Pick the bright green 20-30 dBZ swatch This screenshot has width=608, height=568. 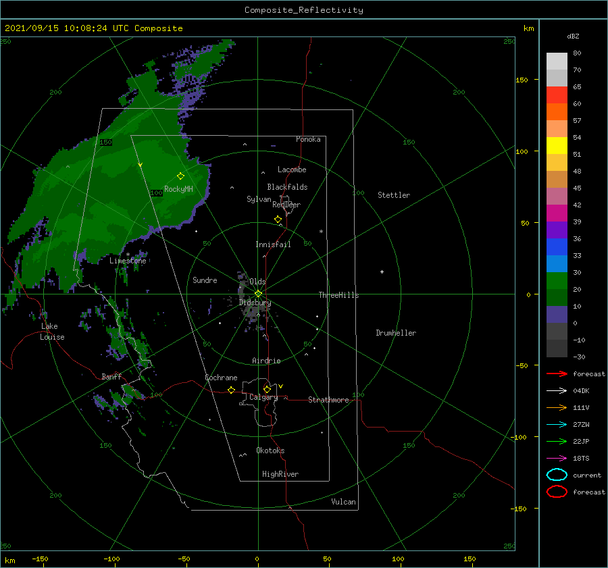tap(557, 280)
